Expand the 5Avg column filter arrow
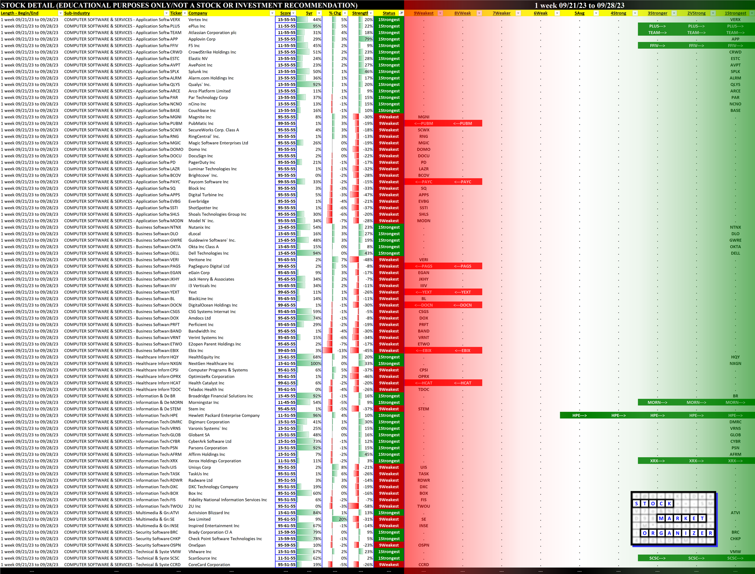 coord(596,13)
